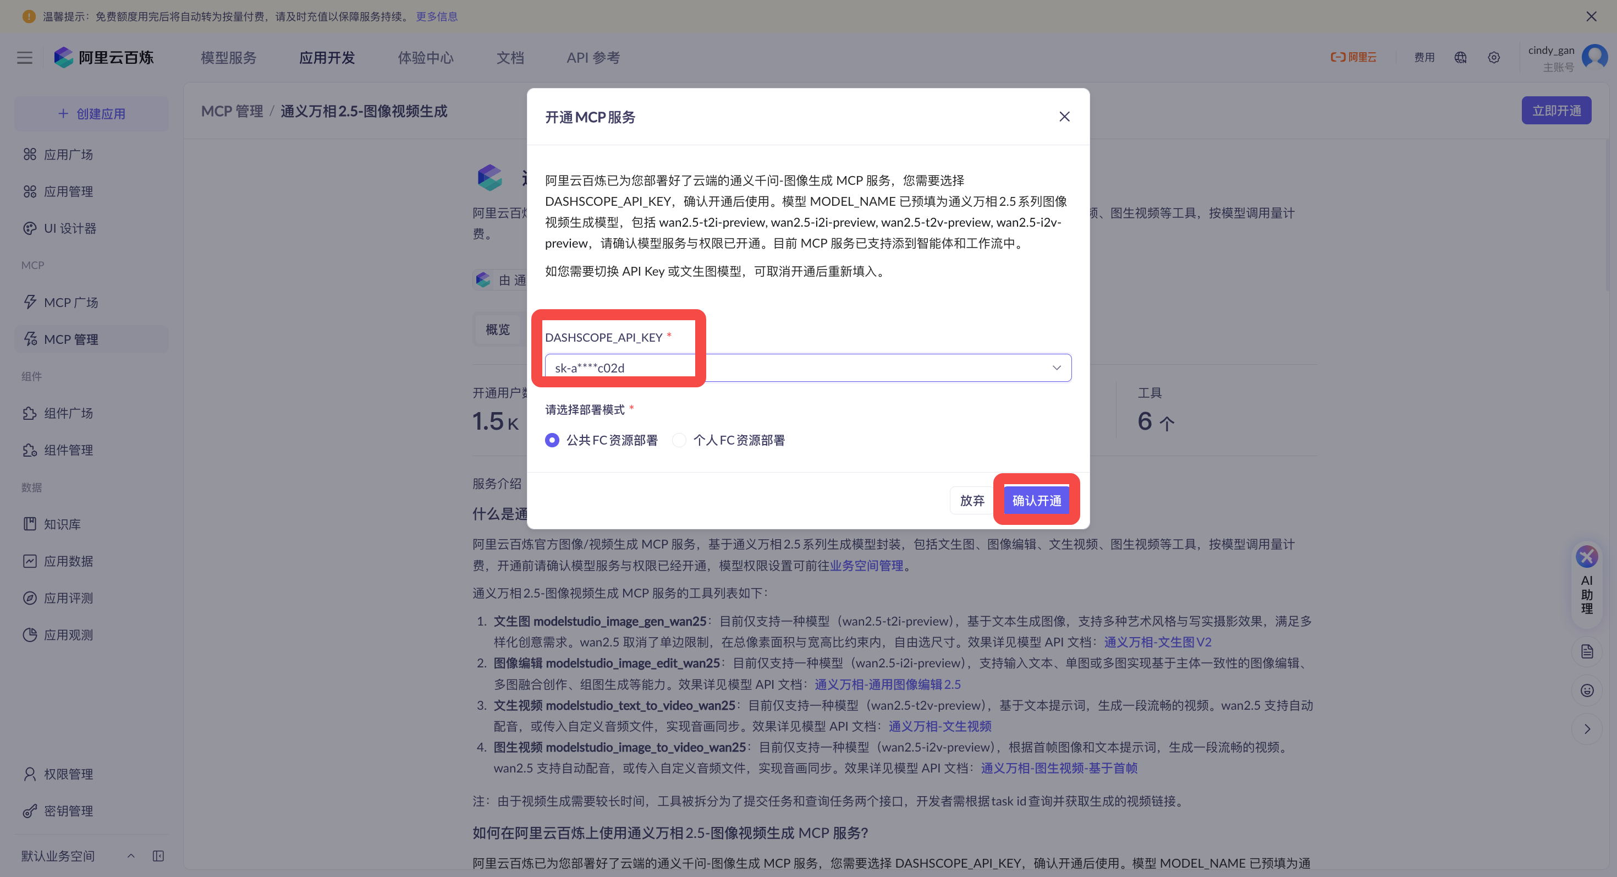
Task: Open 应用数据 in the sidebar
Action: [x=91, y=561]
